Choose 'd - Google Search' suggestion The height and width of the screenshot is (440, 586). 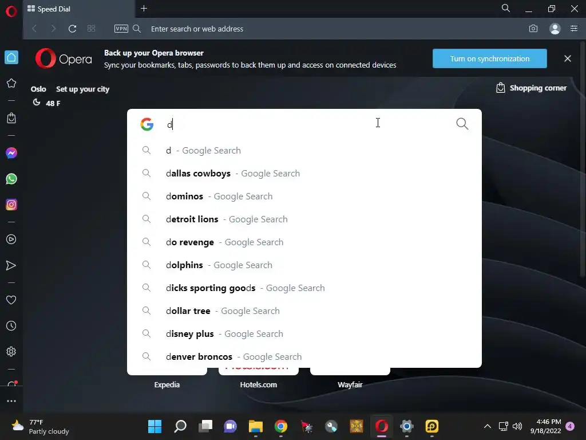click(304, 151)
